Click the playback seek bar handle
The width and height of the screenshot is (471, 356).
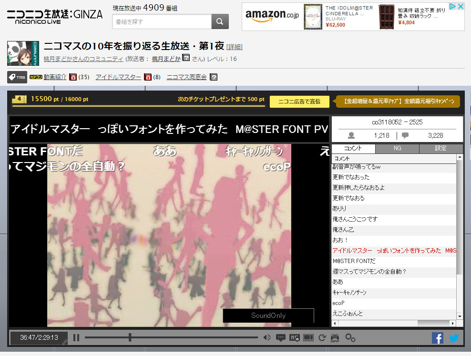[x=130, y=337]
